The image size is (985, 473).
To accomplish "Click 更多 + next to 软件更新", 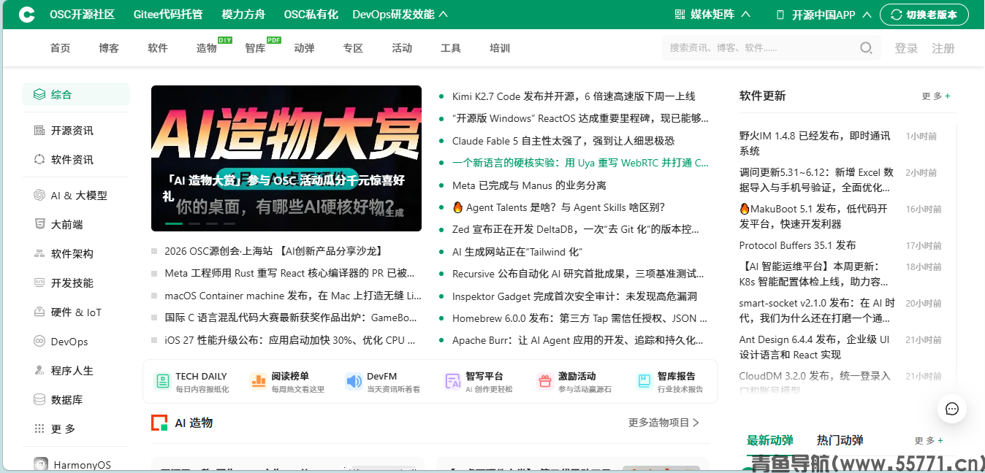I will [936, 96].
